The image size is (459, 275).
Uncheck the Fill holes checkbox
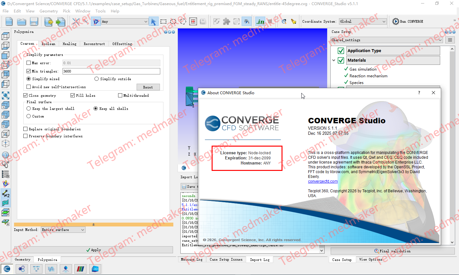73,95
